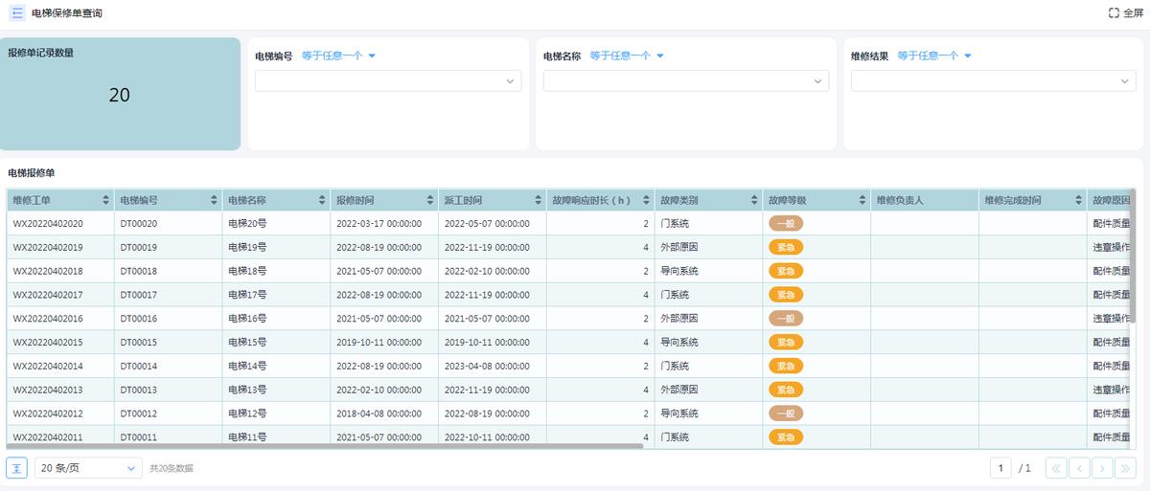The image size is (1150, 491).
Task: Go to next page arrow
Action: (1102, 468)
